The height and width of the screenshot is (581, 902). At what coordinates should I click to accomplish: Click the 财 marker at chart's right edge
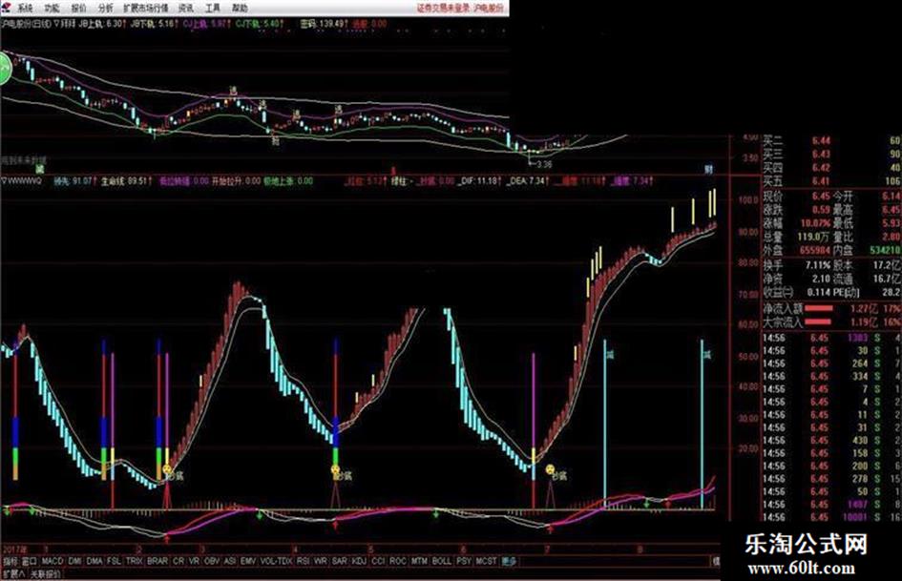click(x=708, y=169)
